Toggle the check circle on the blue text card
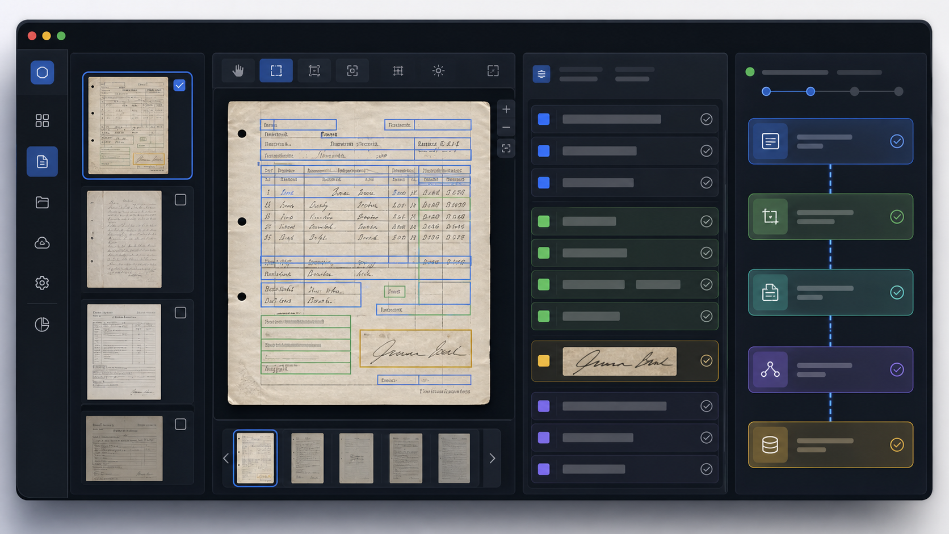The image size is (949, 534). 897,141
